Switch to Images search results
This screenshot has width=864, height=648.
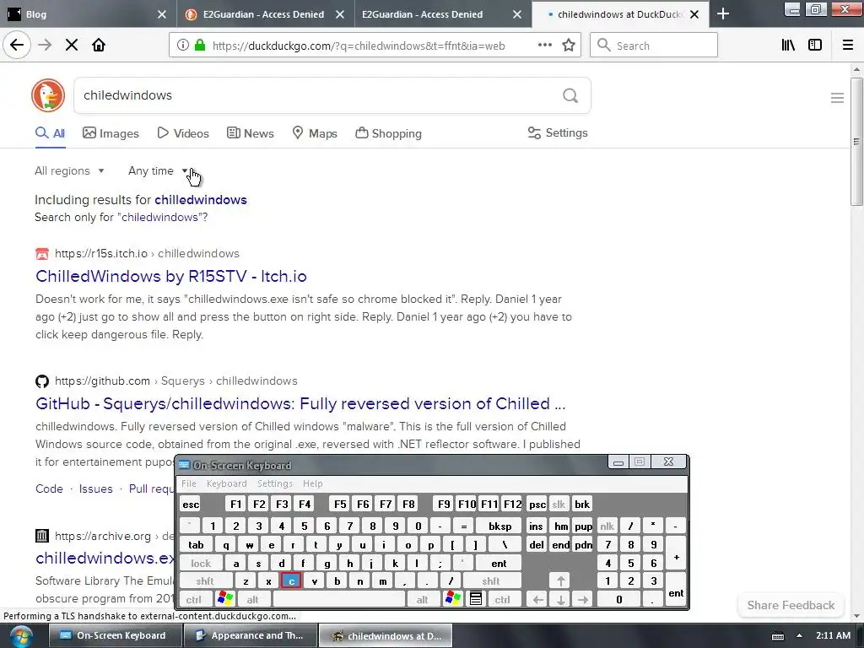pos(111,133)
